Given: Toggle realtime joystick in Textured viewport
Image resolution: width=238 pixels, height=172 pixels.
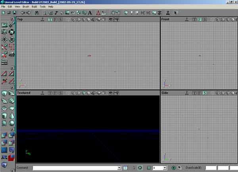Looking at the screenshot, I should [x=42, y=93].
